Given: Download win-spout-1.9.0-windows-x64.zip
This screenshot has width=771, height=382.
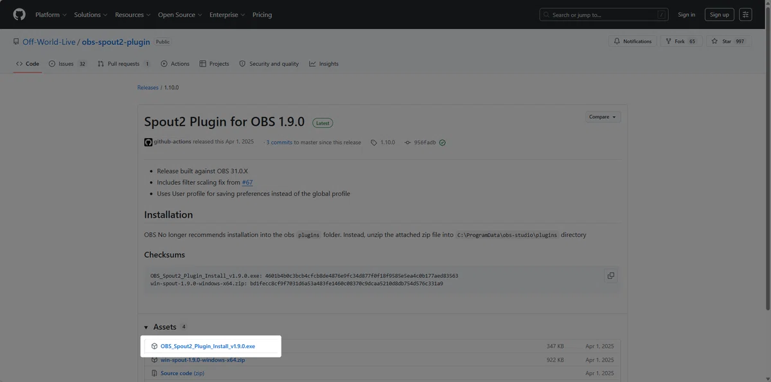Looking at the screenshot, I should tap(202, 360).
